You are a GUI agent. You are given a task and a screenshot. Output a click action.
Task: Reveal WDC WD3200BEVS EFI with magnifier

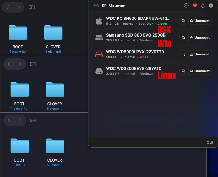183,71
